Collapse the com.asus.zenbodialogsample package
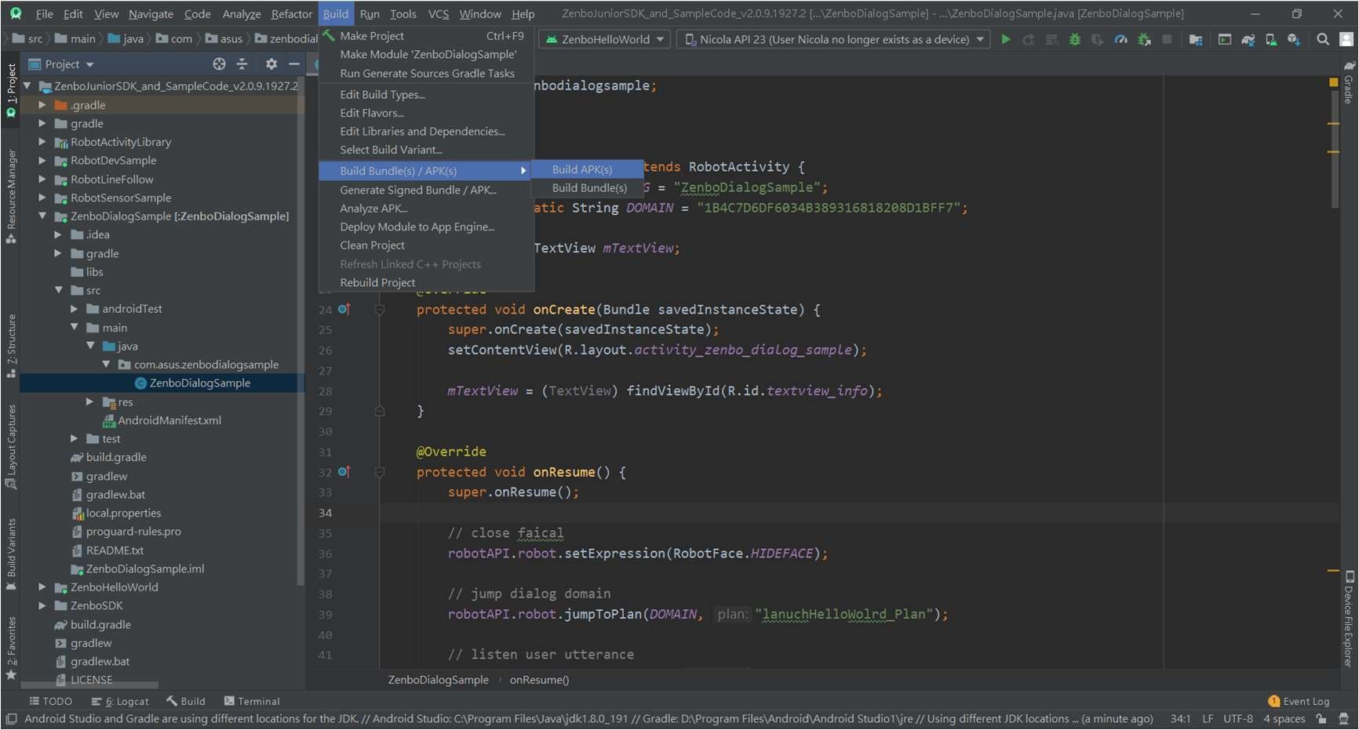Screen dimensions: 1359x730 pyautogui.click(x=106, y=365)
